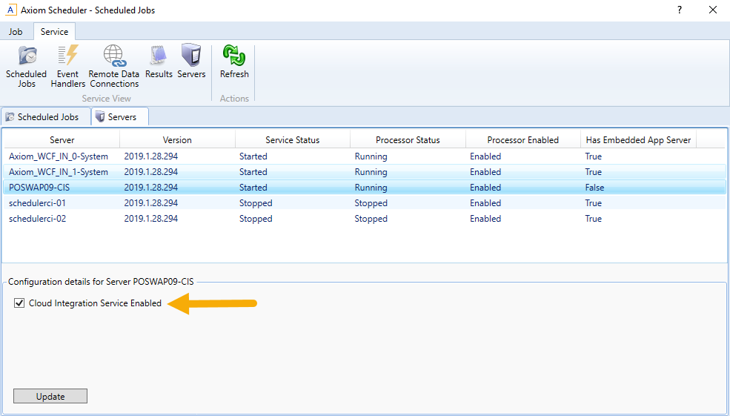Sort by Has Embedded App Server header
The height and width of the screenshot is (416, 730).
pyautogui.click(x=638, y=139)
